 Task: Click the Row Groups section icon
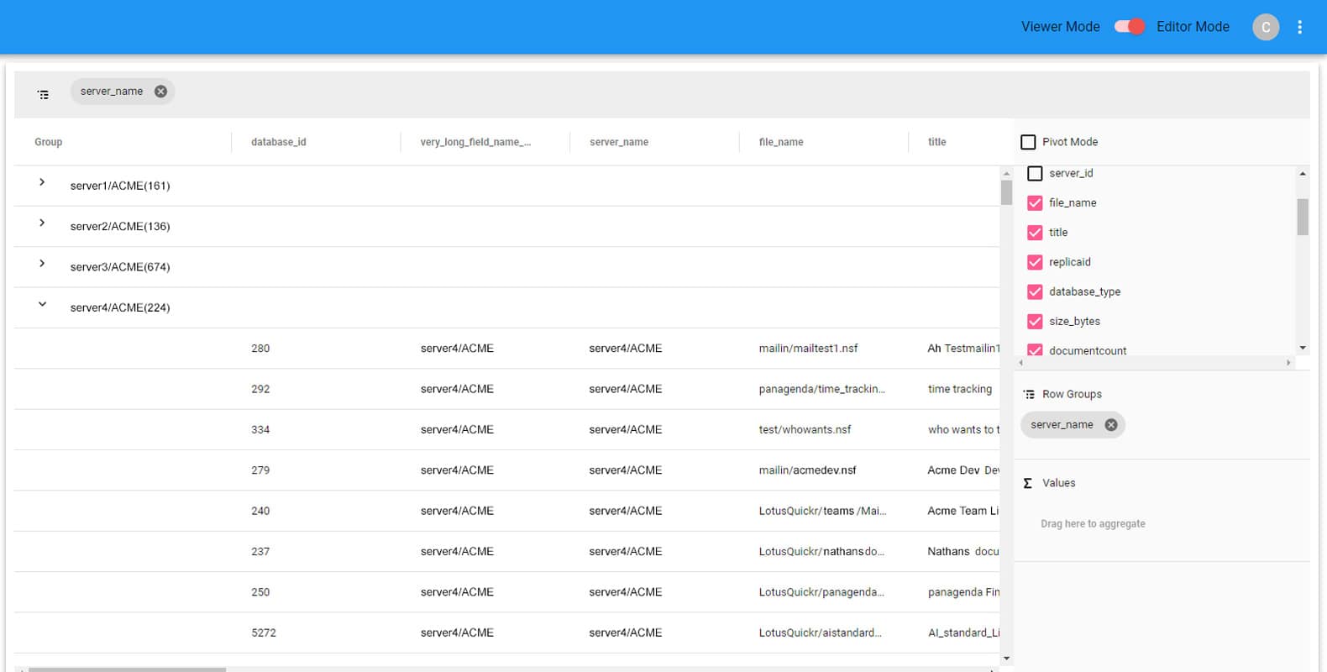(1029, 395)
